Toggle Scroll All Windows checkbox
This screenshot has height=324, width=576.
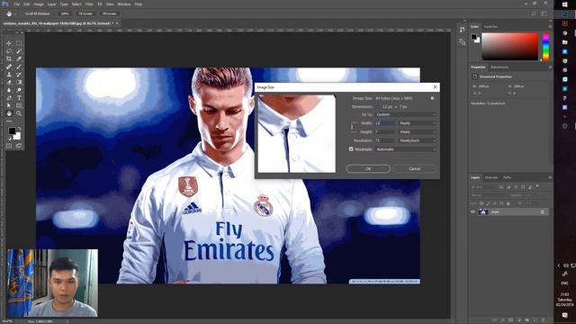pyautogui.click(x=22, y=13)
